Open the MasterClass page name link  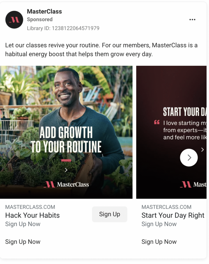pyautogui.click(x=44, y=11)
